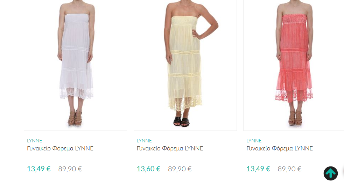The width and height of the screenshot is (344, 186).
Task: Click LYNNE brand link under yellow dress
Action: click(x=144, y=141)
